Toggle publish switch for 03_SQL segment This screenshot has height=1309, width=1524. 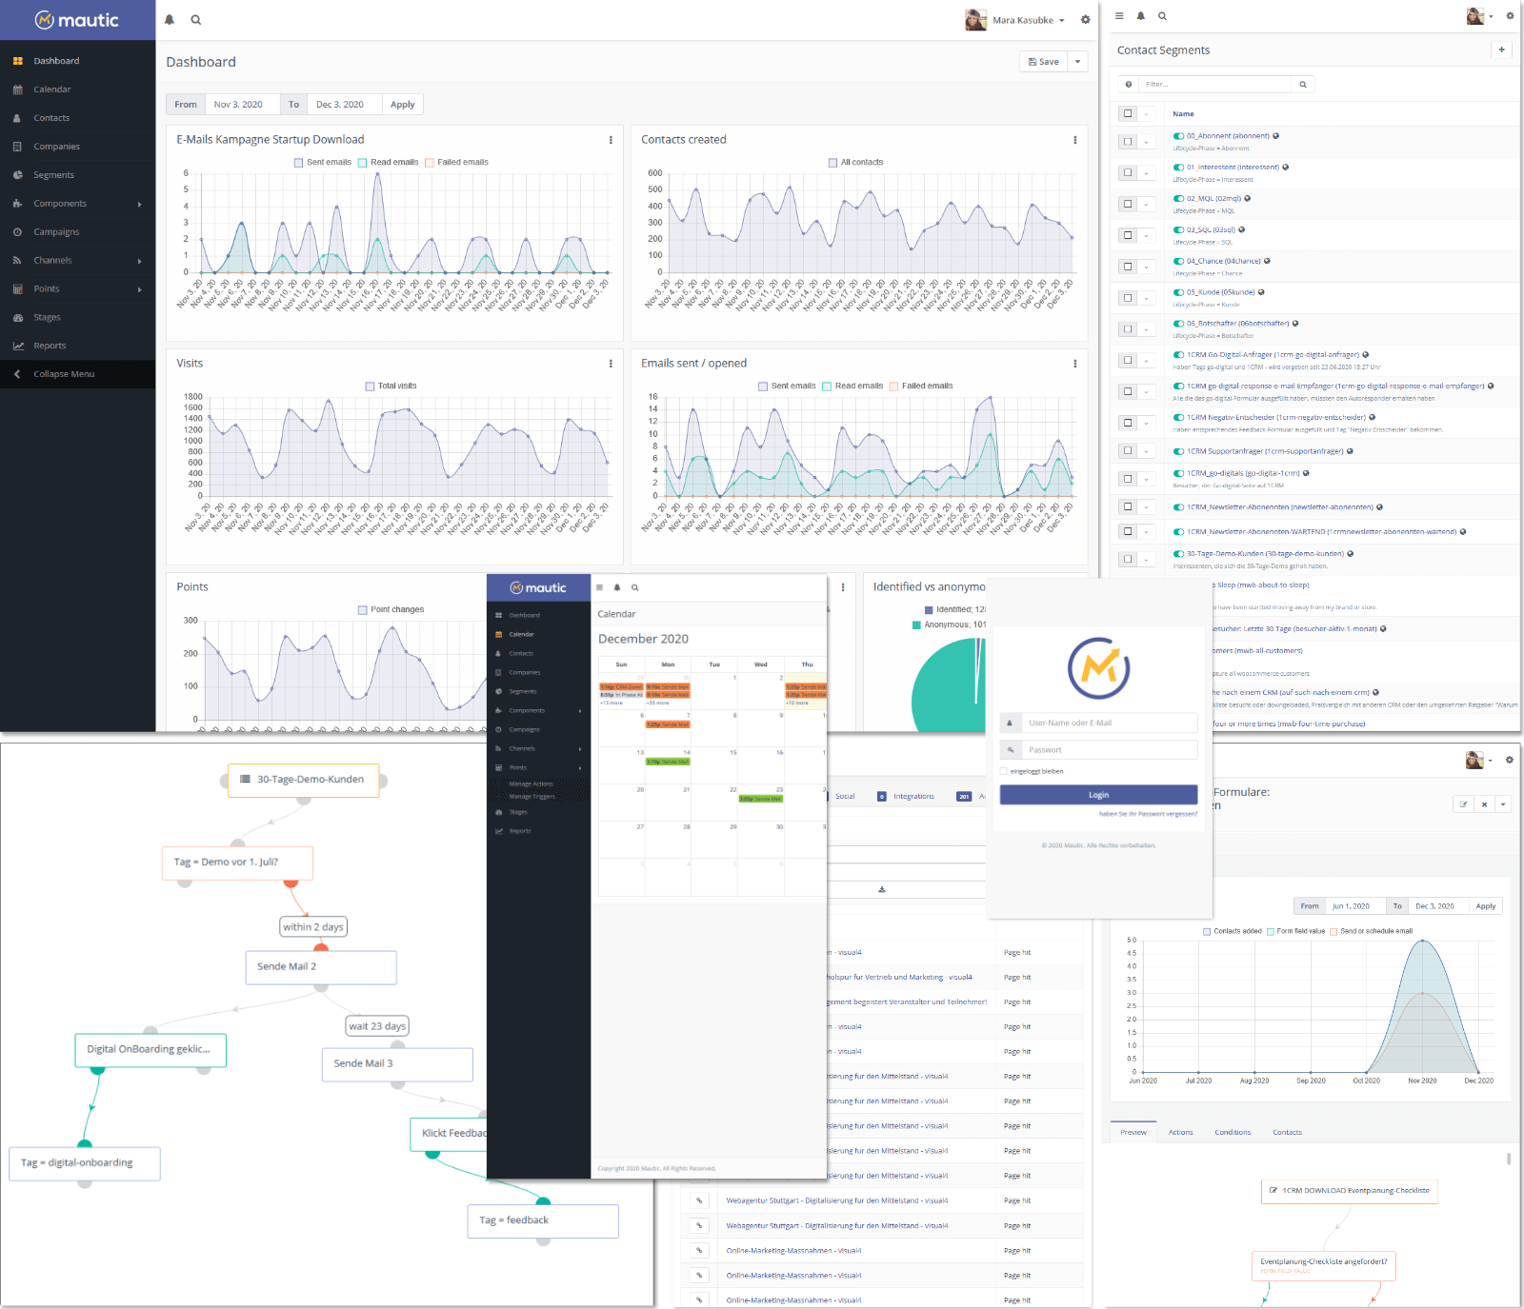click(x=1178, y=230)
